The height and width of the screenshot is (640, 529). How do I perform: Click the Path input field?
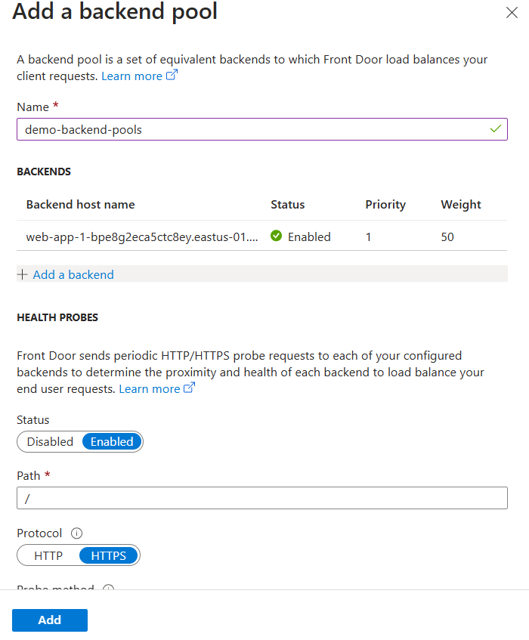coord(261,499)
